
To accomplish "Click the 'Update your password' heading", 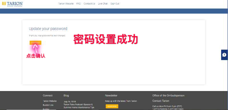I will pyautogui.click(x=48, y=29).
